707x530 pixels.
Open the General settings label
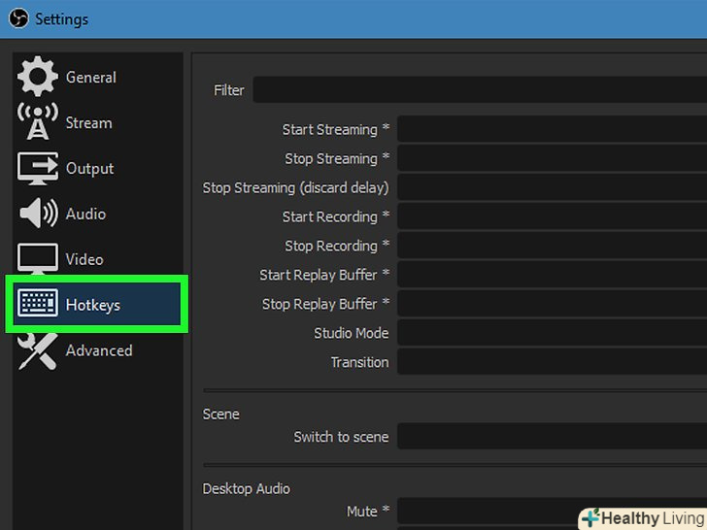point(91,78)
